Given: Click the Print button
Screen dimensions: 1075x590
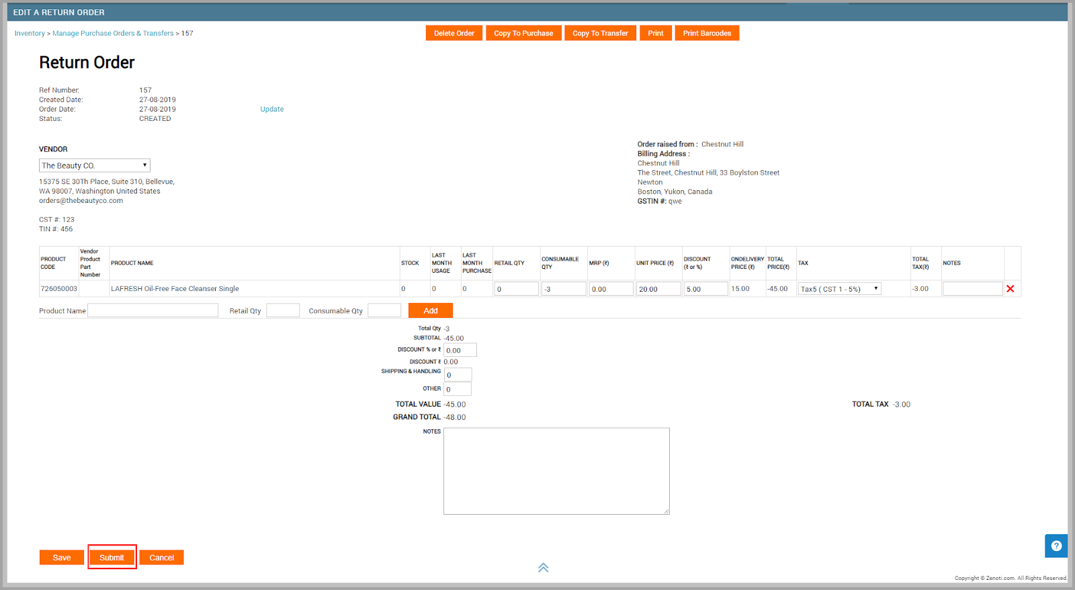Looking at the screenshot, I should pos(656,33).
